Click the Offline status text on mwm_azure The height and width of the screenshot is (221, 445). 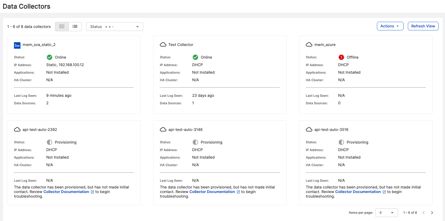tap(352, 57)
